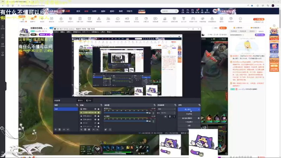The height and width of the screenshot is (158, 281).
Task: Open source filters with the 滤镜 button
Action: click(x=89, y=100)
